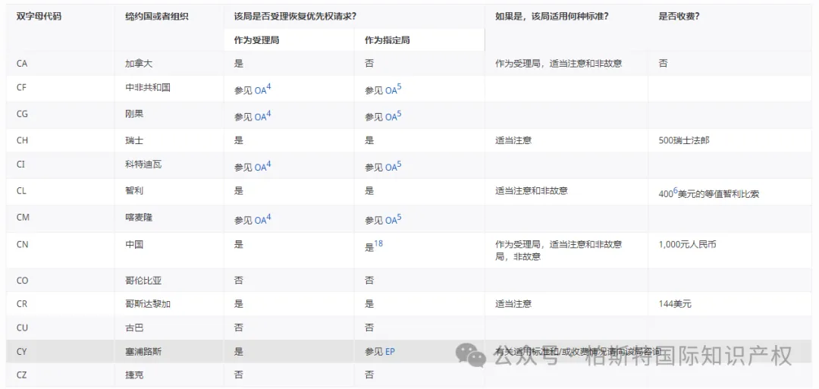Open the OA link in the 中非共和国 受理局 cell

260,90
